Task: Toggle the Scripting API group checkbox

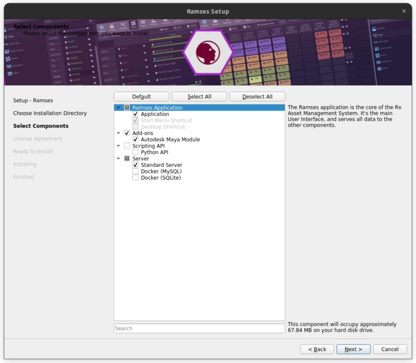Action: [x=127, y=146]
